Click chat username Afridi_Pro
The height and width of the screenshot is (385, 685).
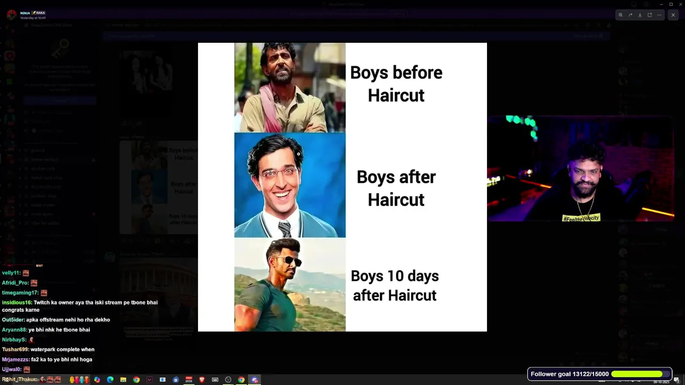point(16,283)
